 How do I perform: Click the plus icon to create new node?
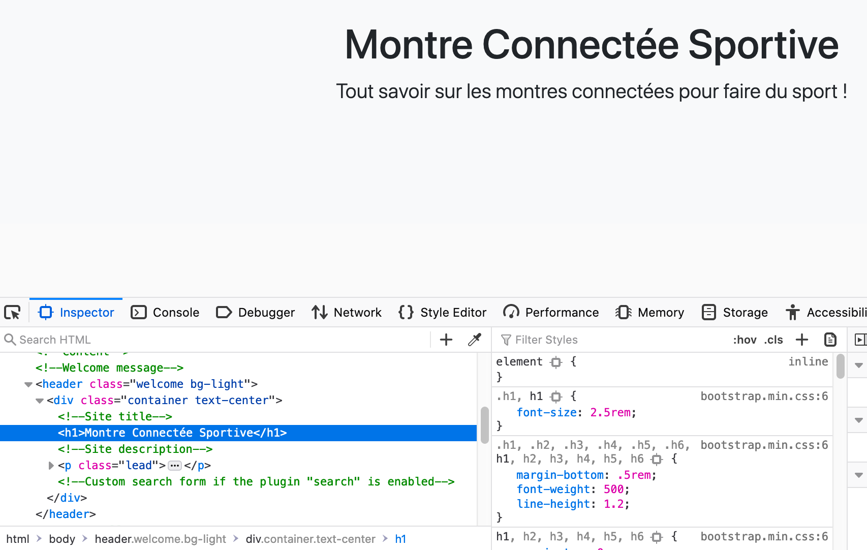[446, 340]
